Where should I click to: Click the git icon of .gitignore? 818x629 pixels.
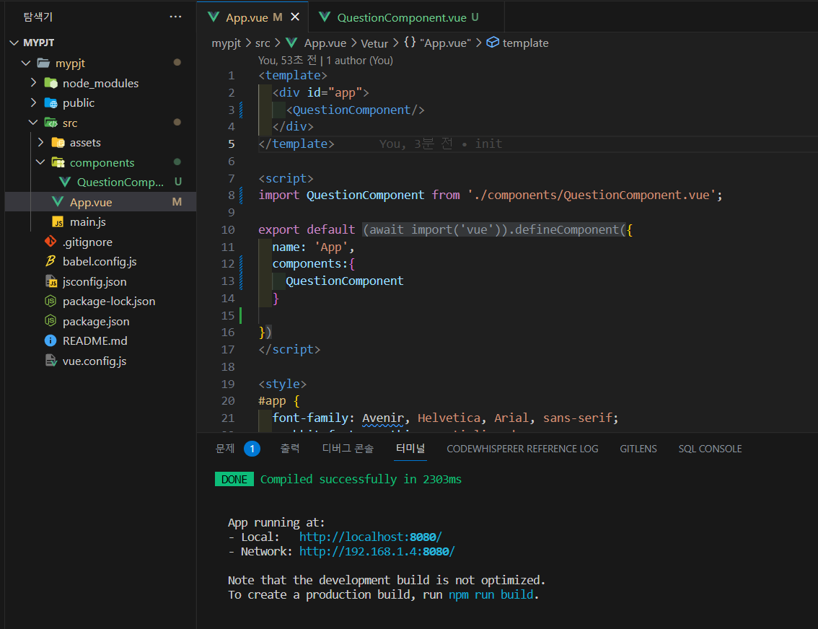[x=50, y=242]
